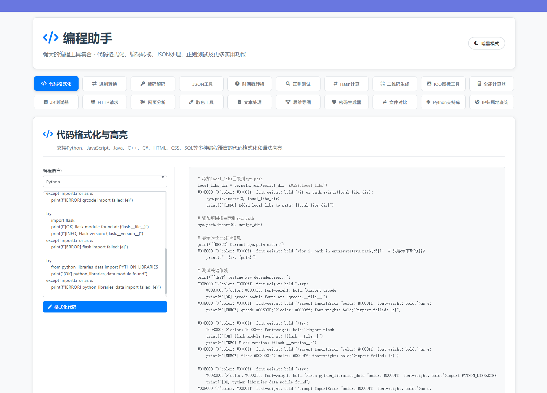Click the formatted code output panel

point(347,280)
